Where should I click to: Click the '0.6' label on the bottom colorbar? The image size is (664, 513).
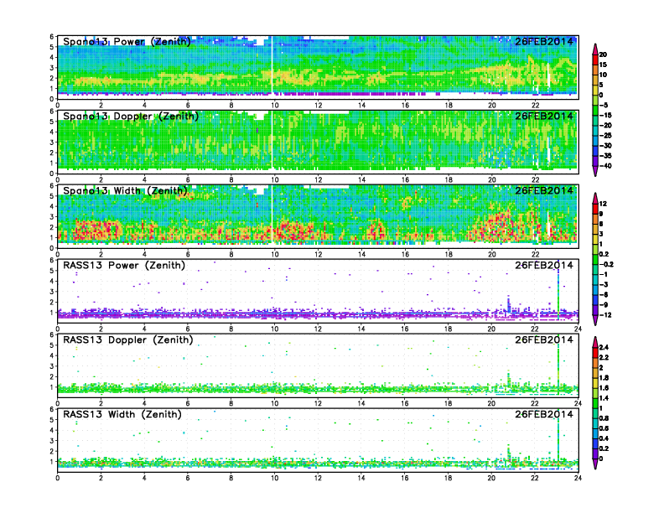point(604,428)
